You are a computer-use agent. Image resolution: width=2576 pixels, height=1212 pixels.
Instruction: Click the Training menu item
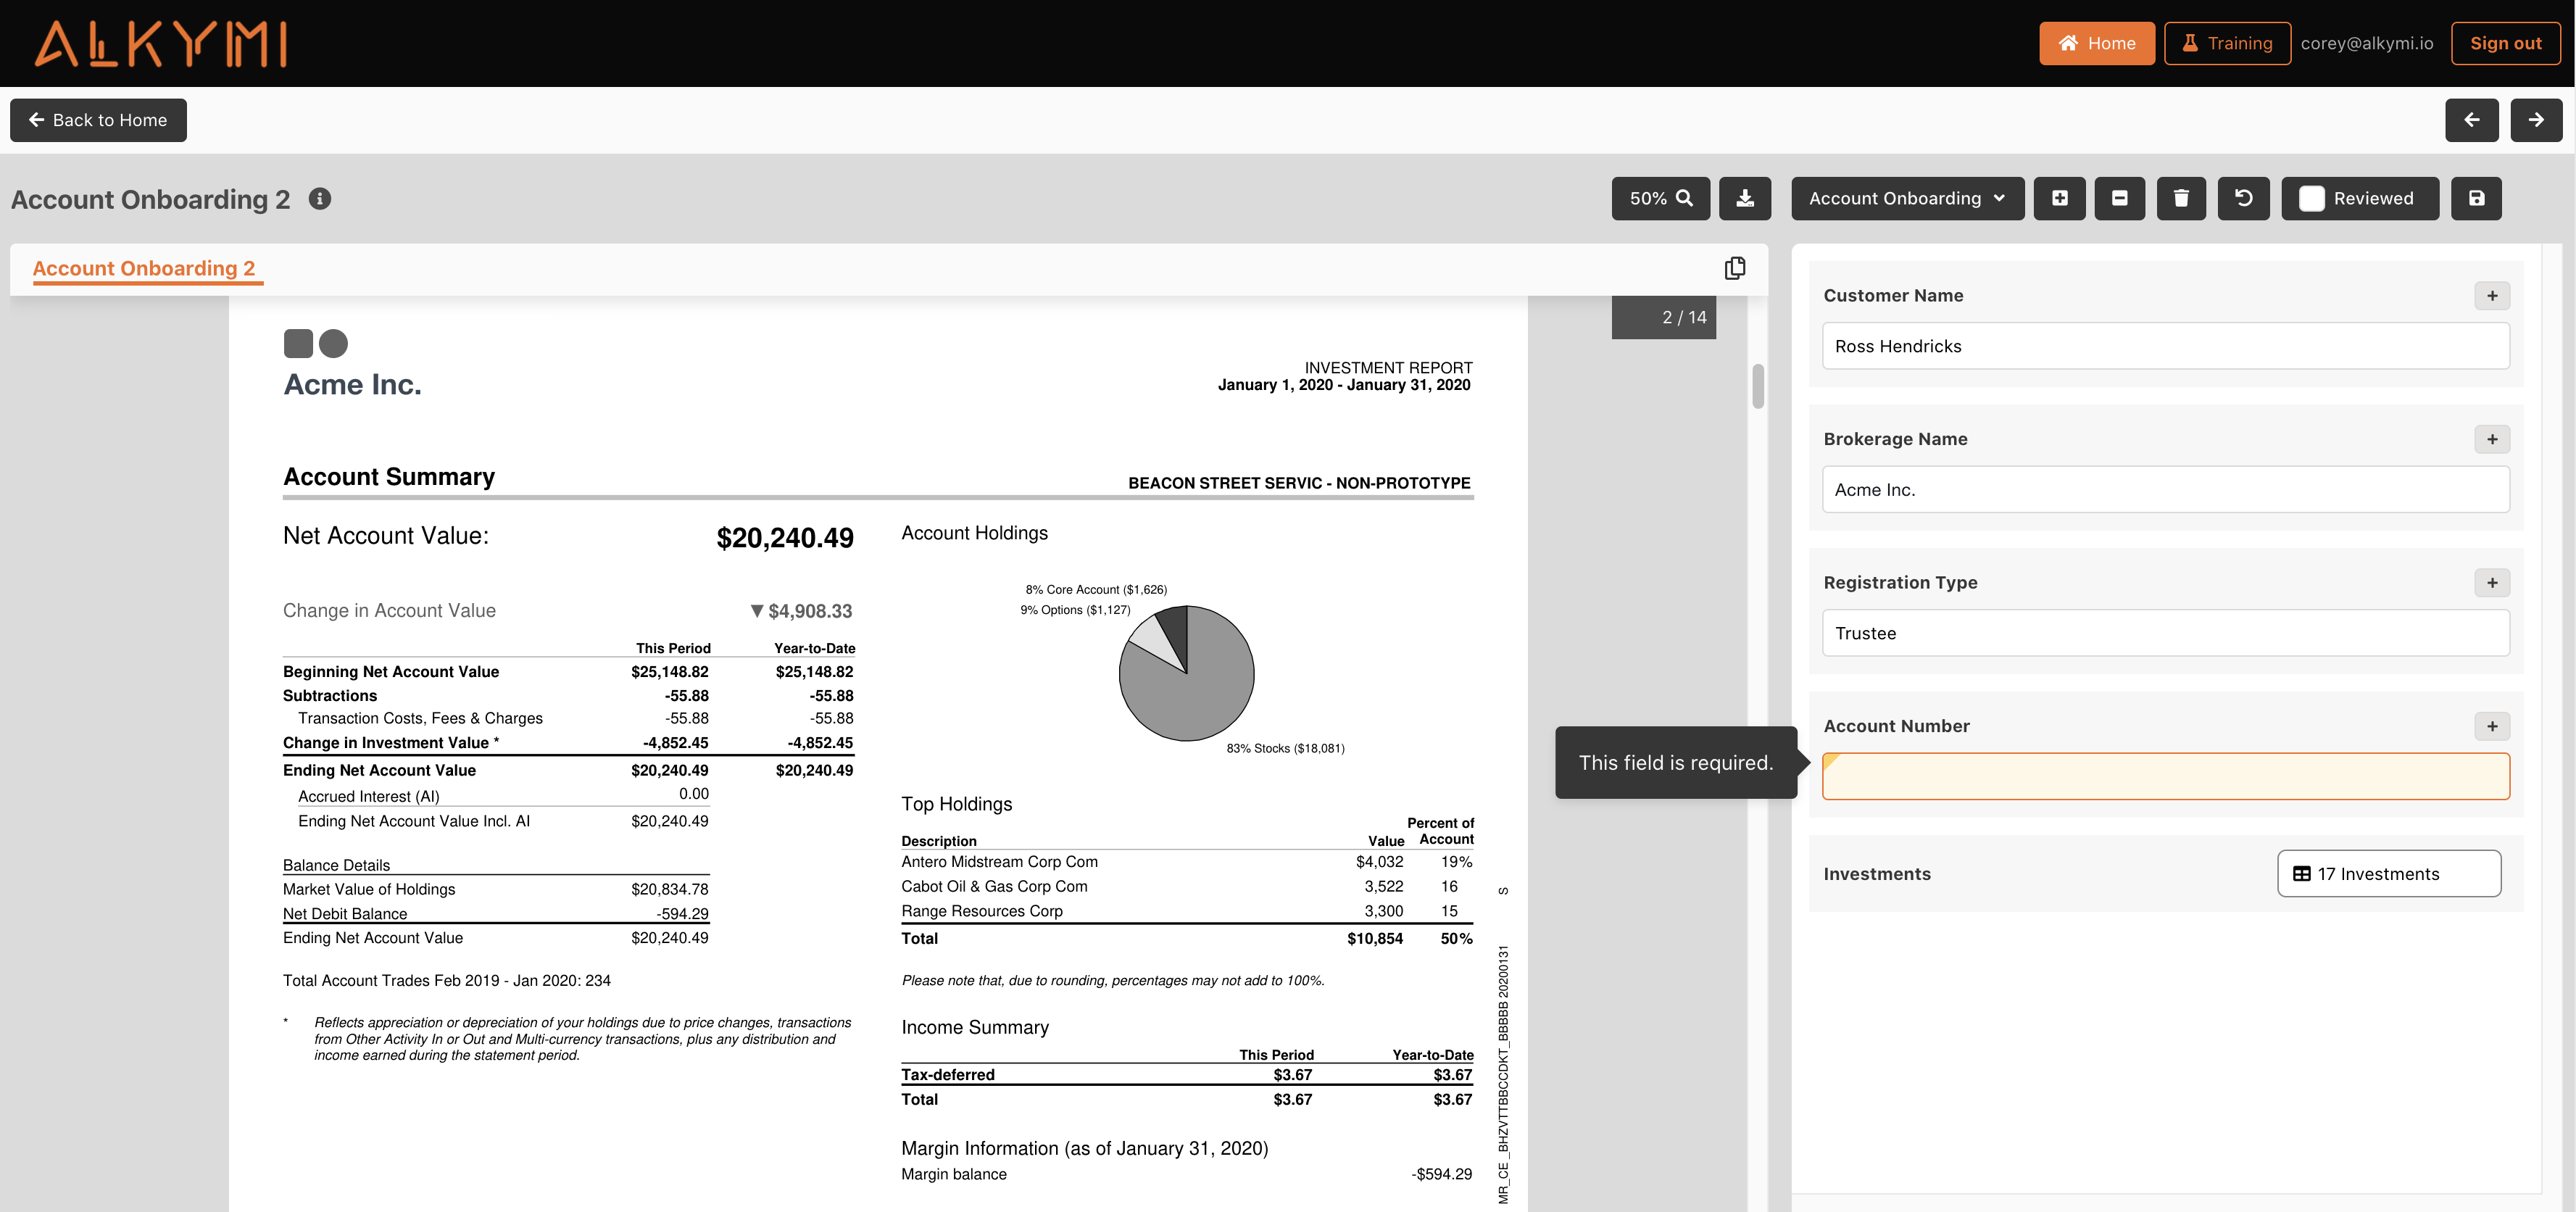2227,43
